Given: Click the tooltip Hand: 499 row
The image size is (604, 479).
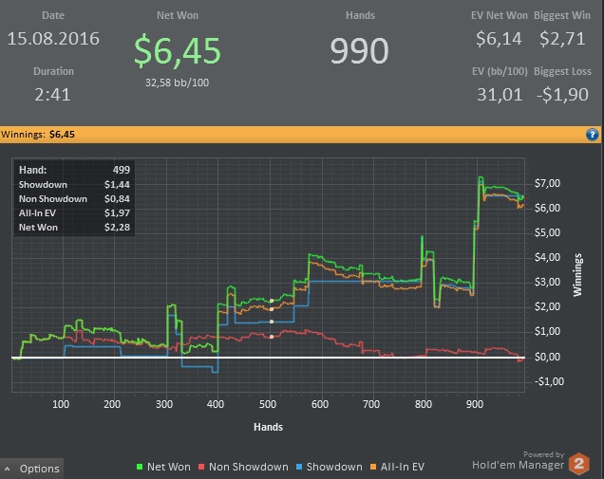Looking at the screenshot, I should pyautogui.click(x=74, y=170).
